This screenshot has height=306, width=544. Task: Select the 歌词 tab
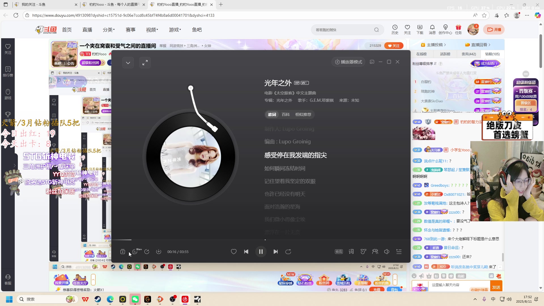[272, 114]
